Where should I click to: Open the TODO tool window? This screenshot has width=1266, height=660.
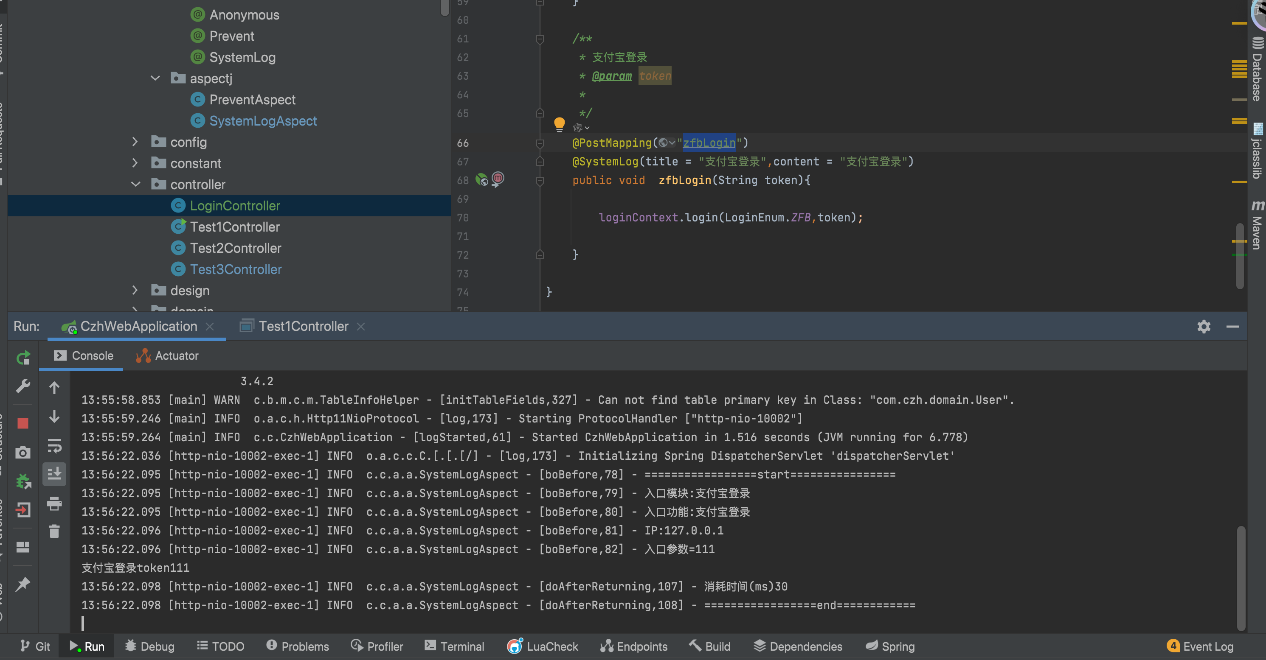pos(220,646)
